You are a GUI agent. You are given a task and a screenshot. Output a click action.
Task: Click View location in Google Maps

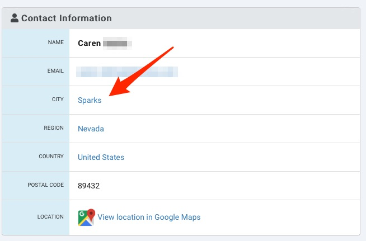149,217
